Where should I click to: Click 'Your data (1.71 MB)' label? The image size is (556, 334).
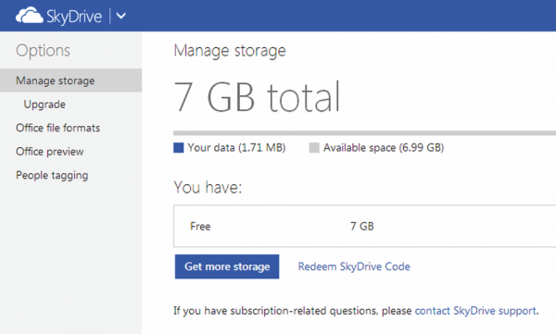pos(236,148)
